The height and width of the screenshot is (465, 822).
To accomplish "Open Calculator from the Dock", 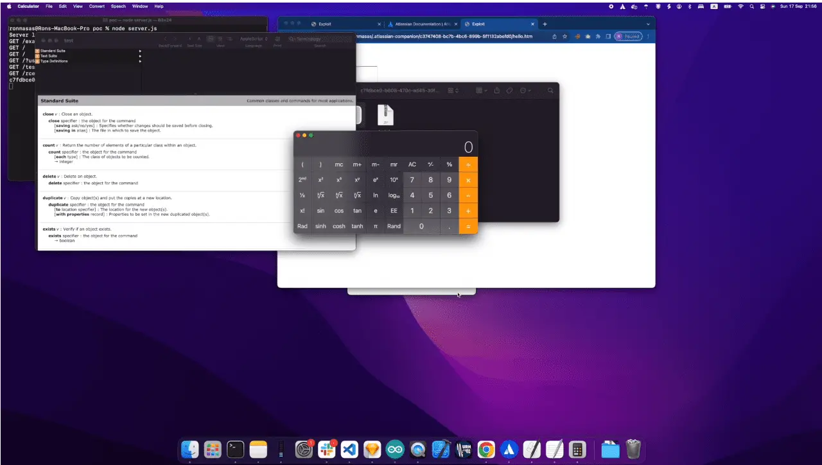I will (x=577, y=450).
